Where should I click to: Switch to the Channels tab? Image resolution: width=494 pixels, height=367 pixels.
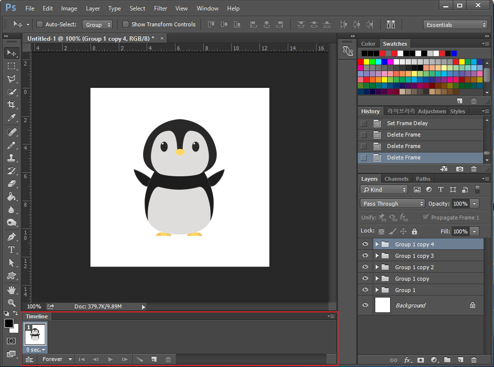(396, 179)
